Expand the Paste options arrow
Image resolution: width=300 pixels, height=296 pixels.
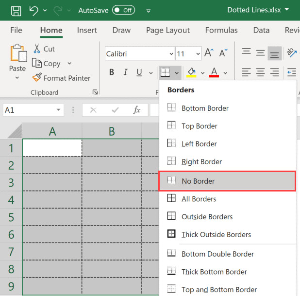click(17, 78)
